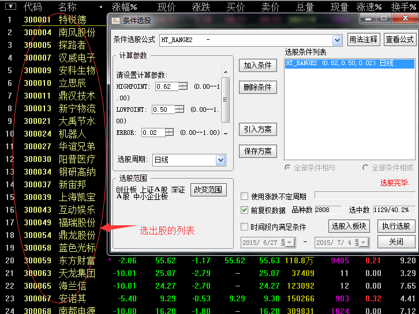Sort by the 总量 column header

[x=305, y=7]
